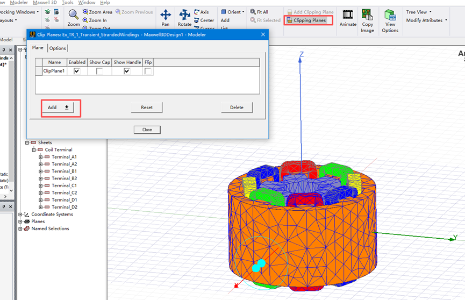This screenshot has width=465, height=300.
Task: Expand the Terminal_D2 node
Action: click(41, 207)
